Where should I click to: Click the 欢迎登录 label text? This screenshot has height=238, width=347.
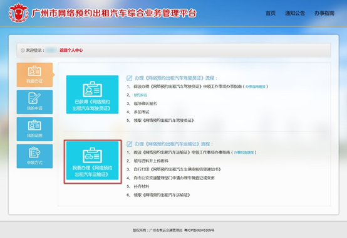35,51
